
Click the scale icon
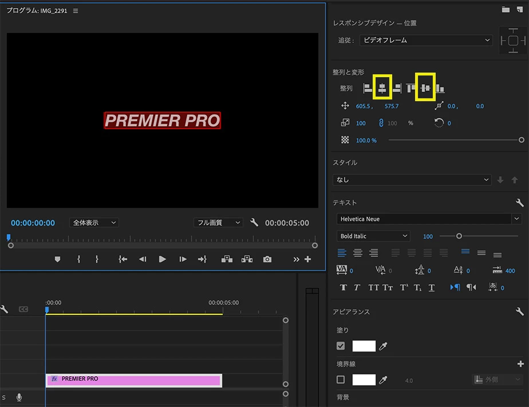tap(345, 123)
